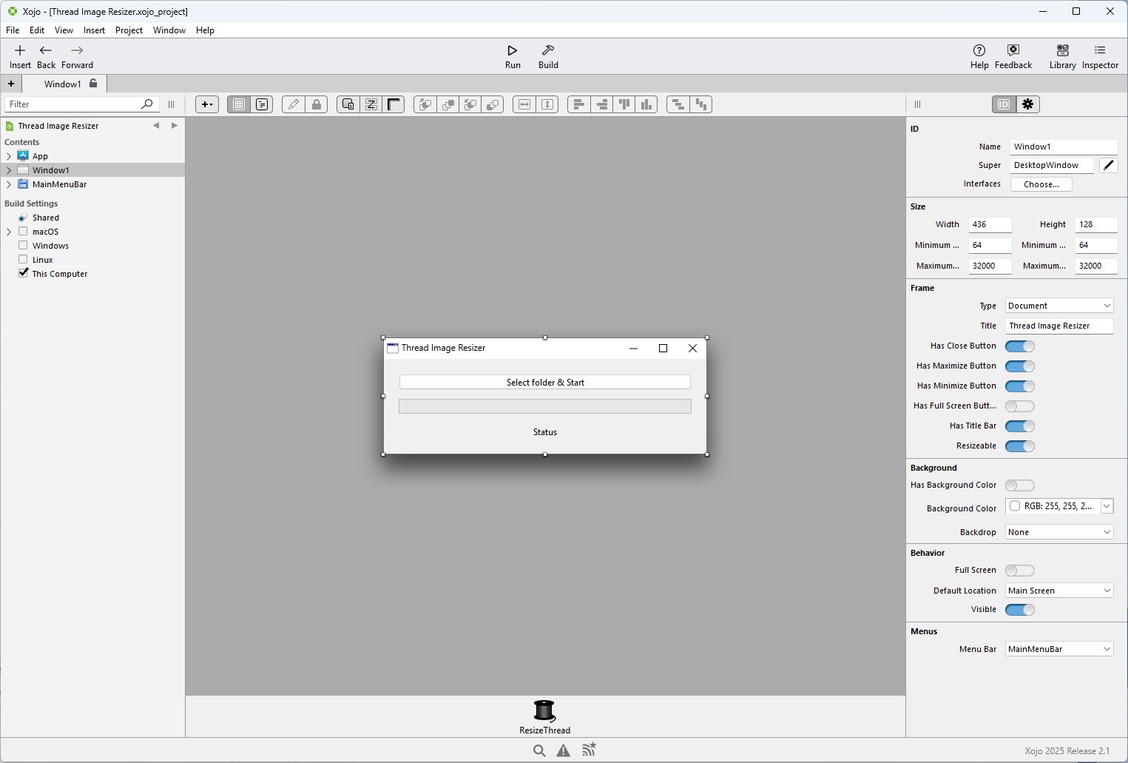
Task: Turn off the Resizeable switch
Action: point(1019,446)
